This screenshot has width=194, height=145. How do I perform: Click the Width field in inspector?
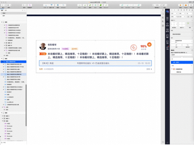(x=174, y=17)
